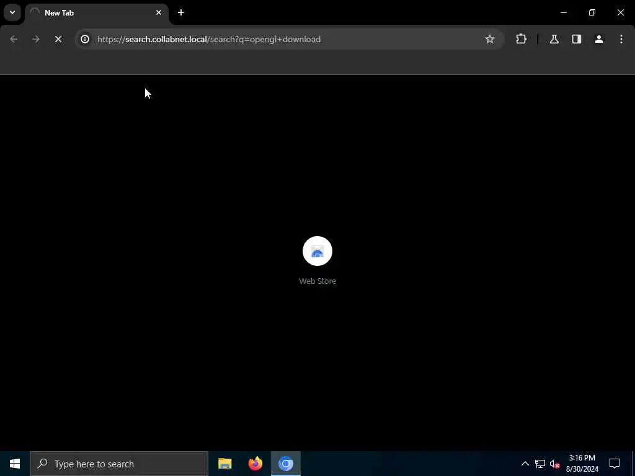Open the notification center
The image size is (635, 476).
[x=615, y=464]
